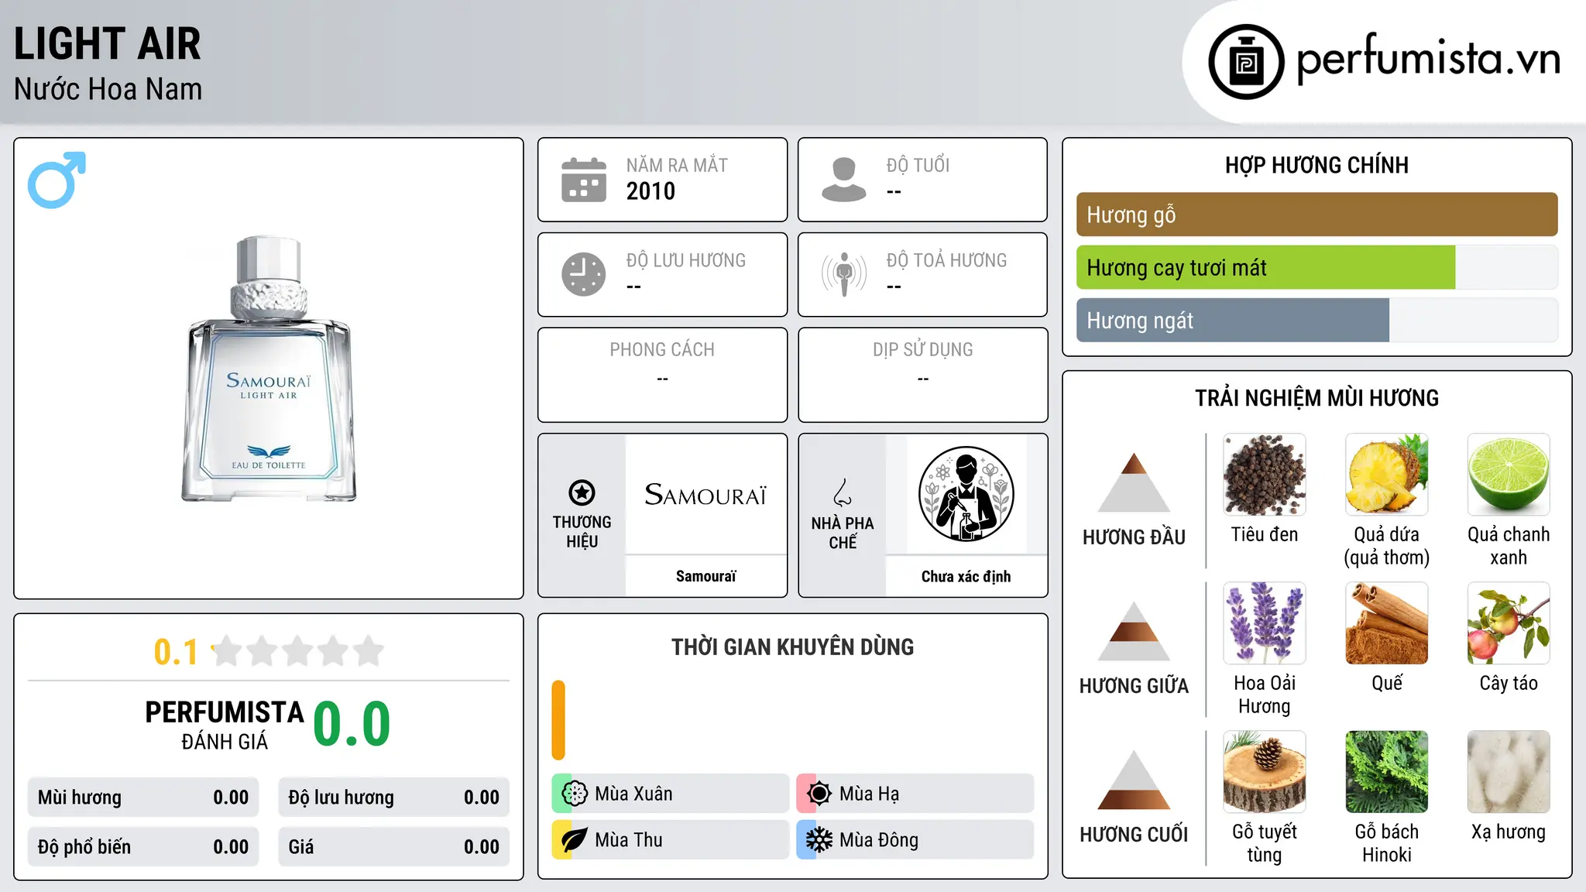The width and height of the screenshot is (1586, 892).
Task: Click the perfumista.vn site name
Action: 1429,59
